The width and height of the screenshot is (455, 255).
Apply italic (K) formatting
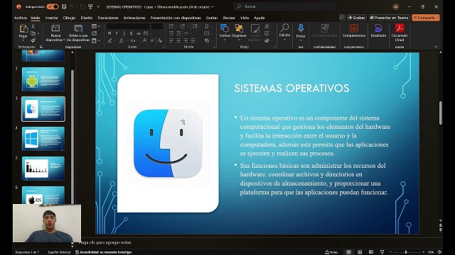click(117, 33)
